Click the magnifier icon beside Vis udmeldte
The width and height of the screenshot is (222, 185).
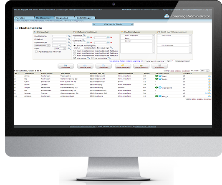pyautogui.click(x=109, y=58)
